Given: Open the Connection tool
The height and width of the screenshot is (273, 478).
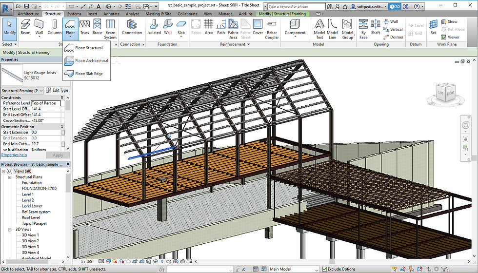Looking at the screenshot, I should click(132, 27).
